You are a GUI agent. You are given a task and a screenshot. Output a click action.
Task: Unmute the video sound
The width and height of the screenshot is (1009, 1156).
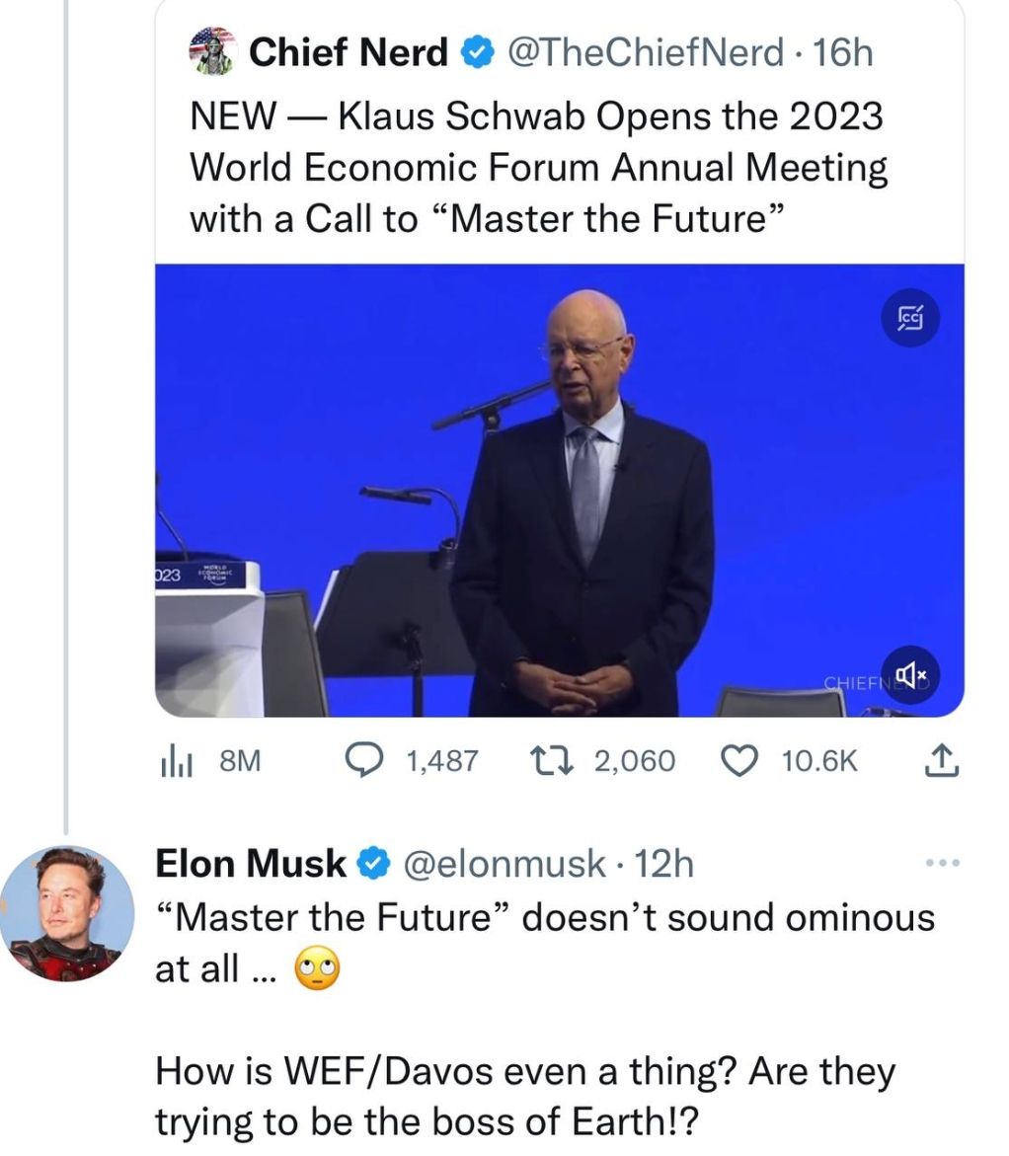click(909, 676)
